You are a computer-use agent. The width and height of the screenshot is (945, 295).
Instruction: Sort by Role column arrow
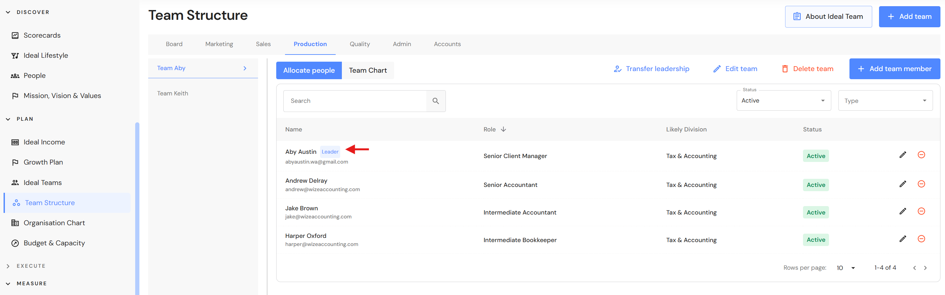pos(503,129)
